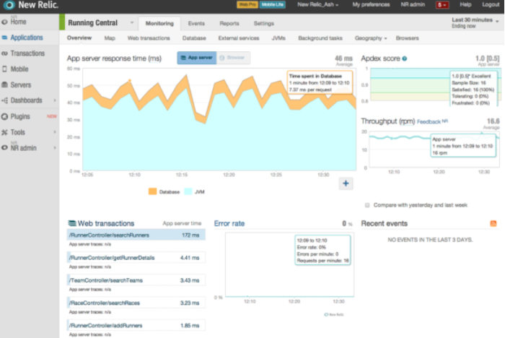Open the Apdex score help icon
Image resolution: width=505 pixels, height=338 pixels.
point(405,58)
